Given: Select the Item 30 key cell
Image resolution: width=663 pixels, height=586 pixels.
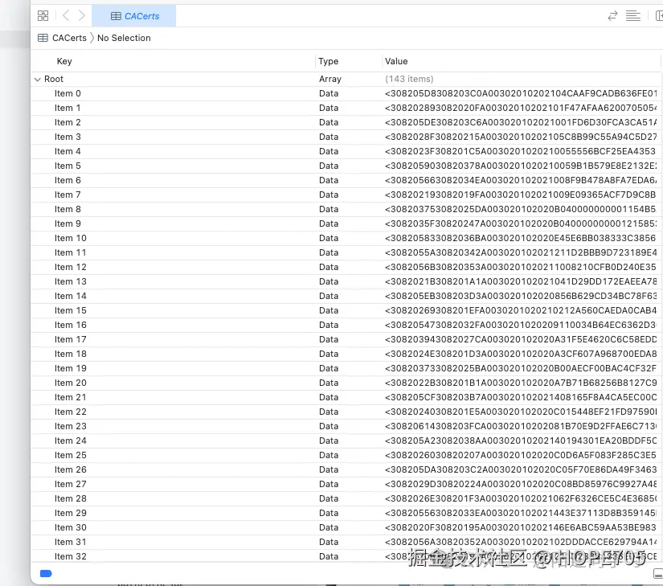Looking at the screenshot, I should [70, 527].
